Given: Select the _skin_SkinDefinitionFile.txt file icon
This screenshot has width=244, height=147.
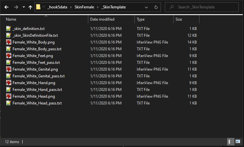Looking at the screenshot, I should (x=8, y=35).
